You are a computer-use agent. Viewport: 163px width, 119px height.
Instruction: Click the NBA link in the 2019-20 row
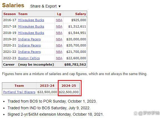tap(59, 39)
